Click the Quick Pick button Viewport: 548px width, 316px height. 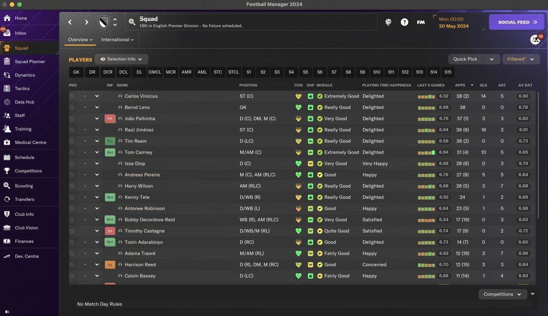tap(465, 59)
